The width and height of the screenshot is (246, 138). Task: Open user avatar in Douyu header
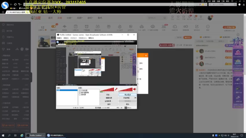(210, 18)
